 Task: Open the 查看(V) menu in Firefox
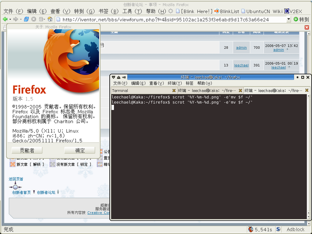[x=61, y=11]
